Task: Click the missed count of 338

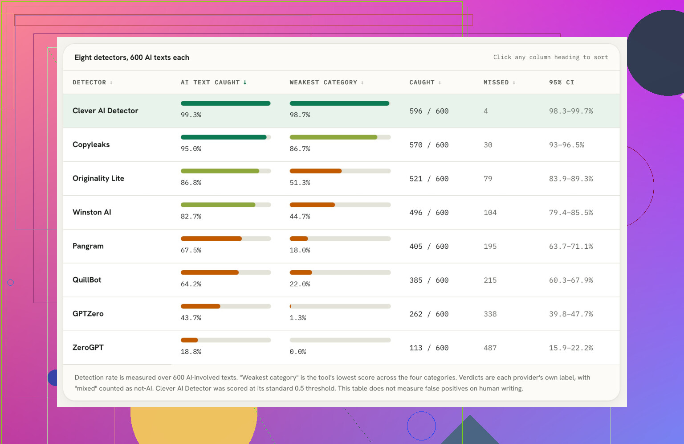Action: pyautogui.click(x=490, y=314)
